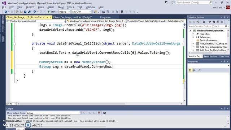
Task: Open the Toolbox side tab
Action: [x=3, y=38]
